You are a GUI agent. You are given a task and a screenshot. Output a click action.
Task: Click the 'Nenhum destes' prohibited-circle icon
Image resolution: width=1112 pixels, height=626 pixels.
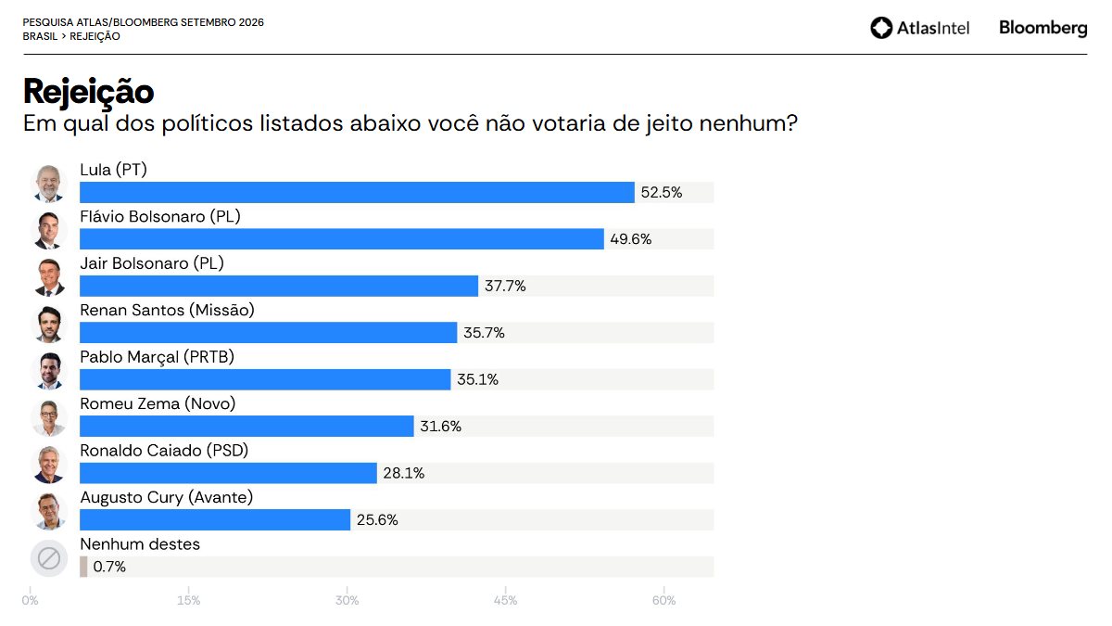(49, 558)
